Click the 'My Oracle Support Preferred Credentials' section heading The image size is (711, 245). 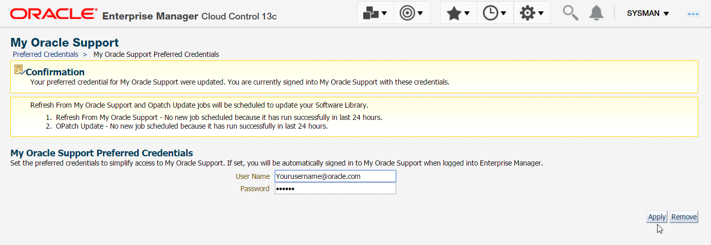[102, 153]
